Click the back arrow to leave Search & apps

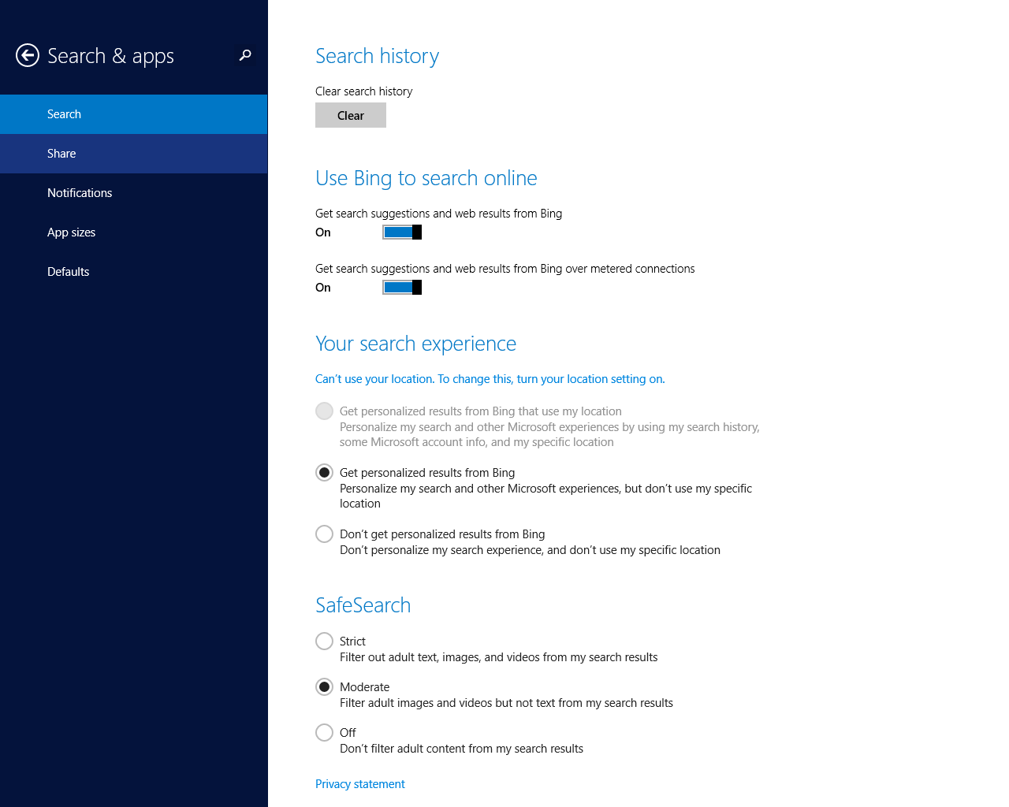[27, 55]
